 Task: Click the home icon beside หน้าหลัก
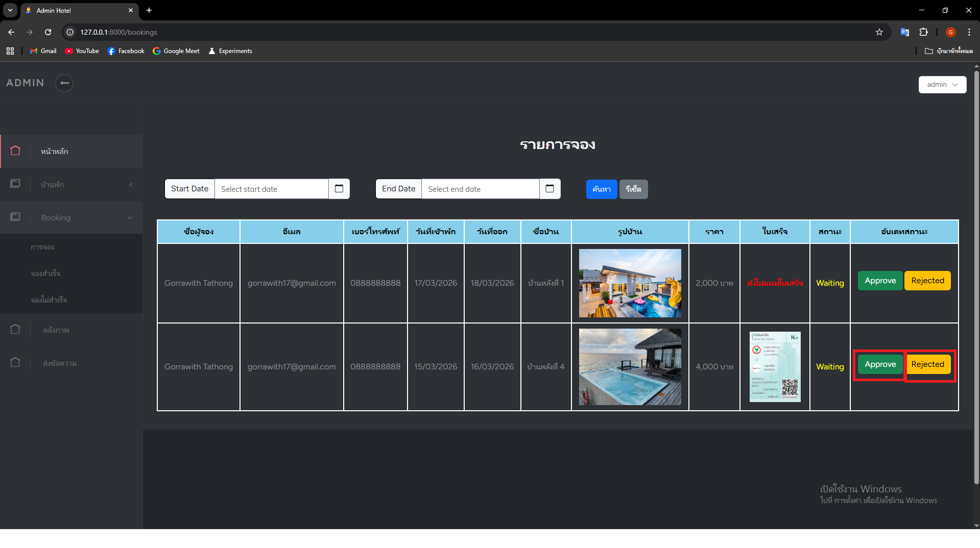(15, 151)
